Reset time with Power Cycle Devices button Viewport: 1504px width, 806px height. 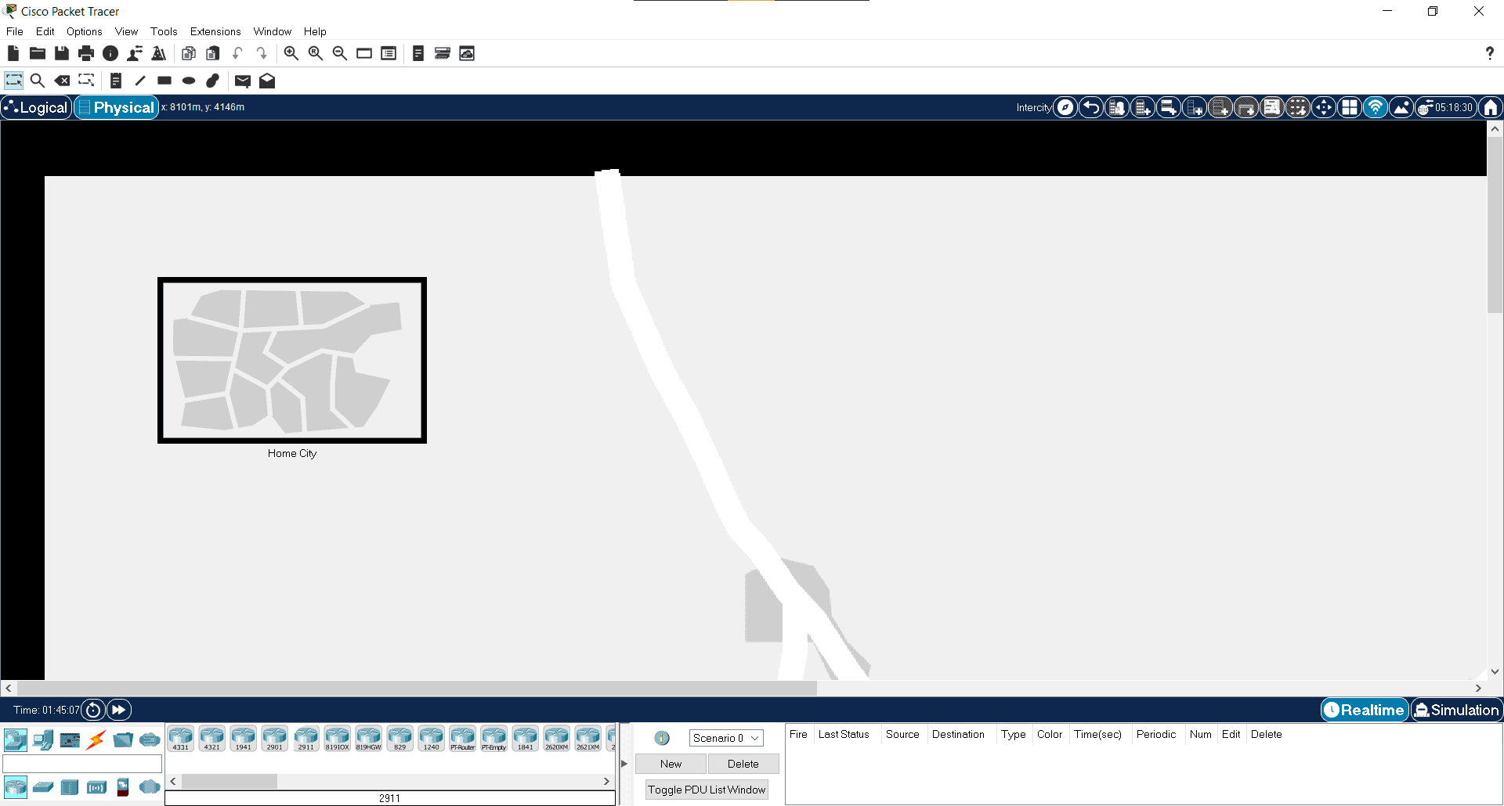click(x=93, y=710)
